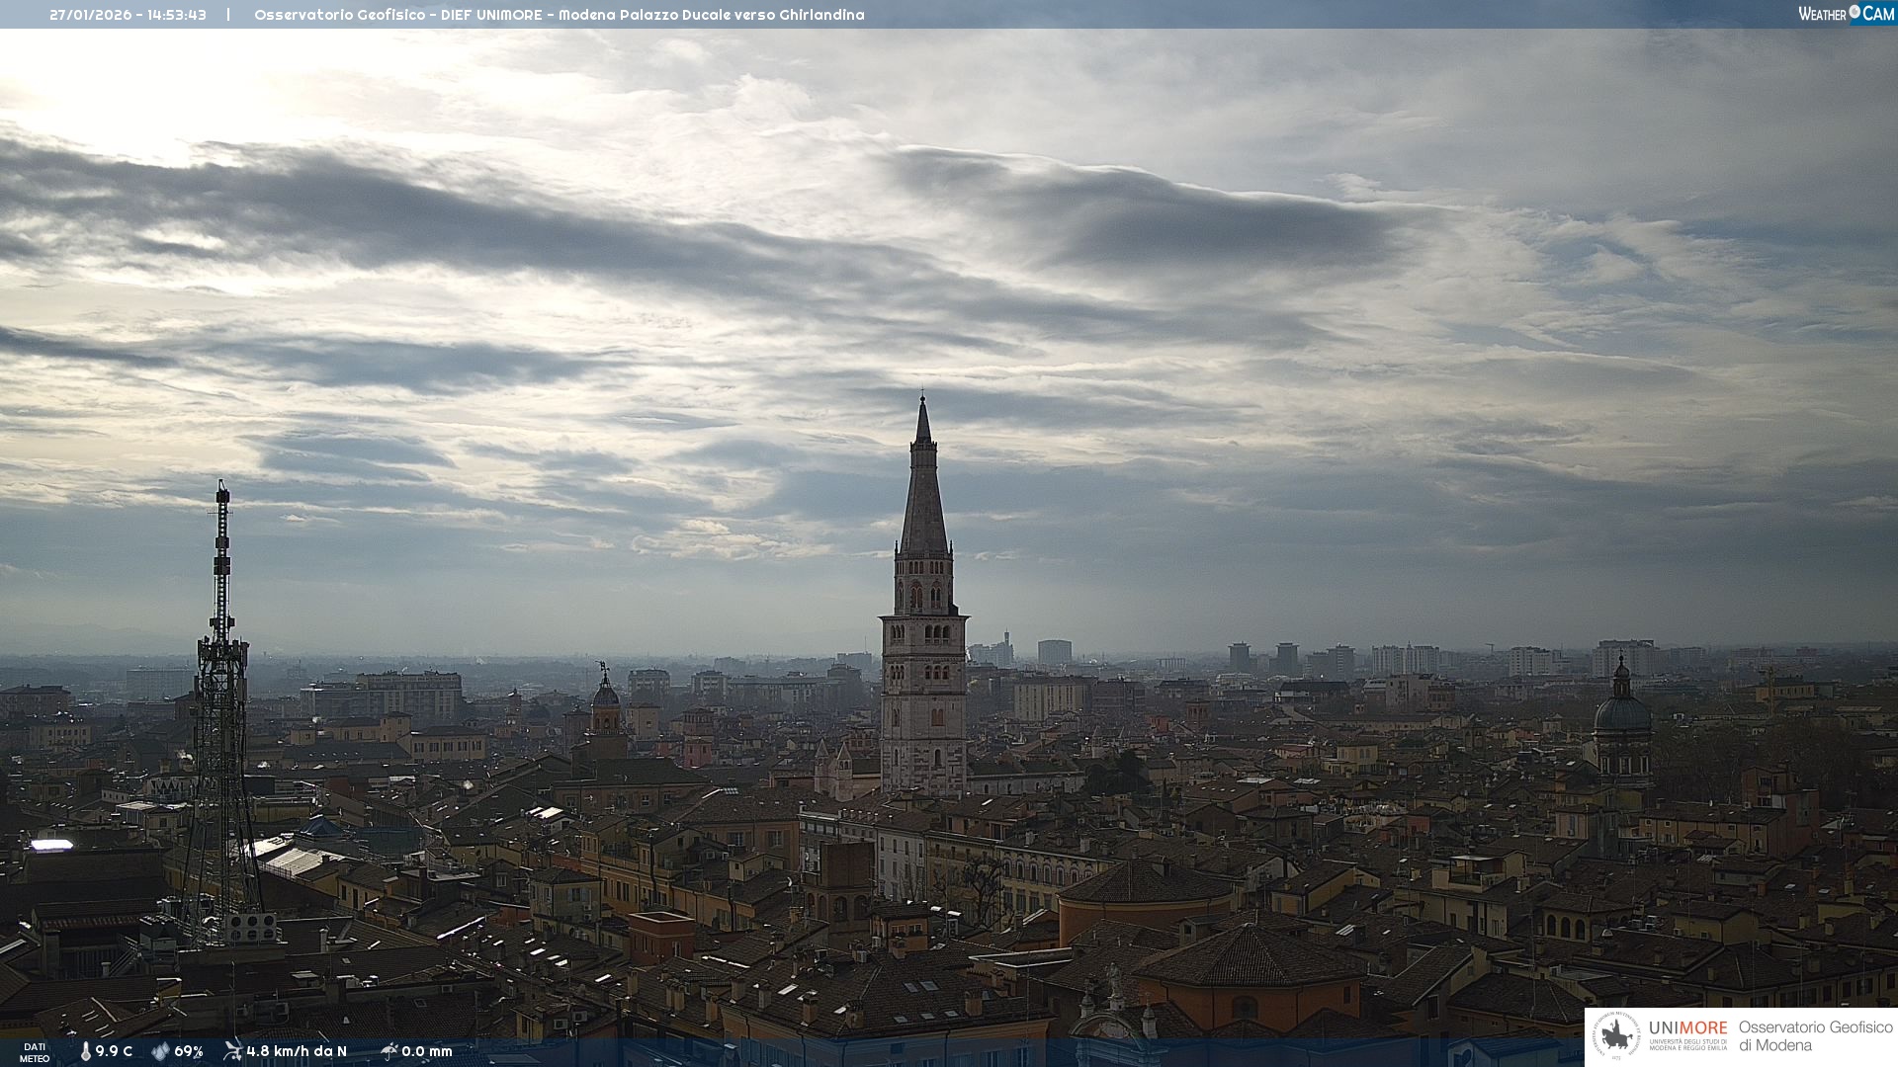
Task: Click the UNIMORE horseman seal emblem
Action: [1616, 1036]
